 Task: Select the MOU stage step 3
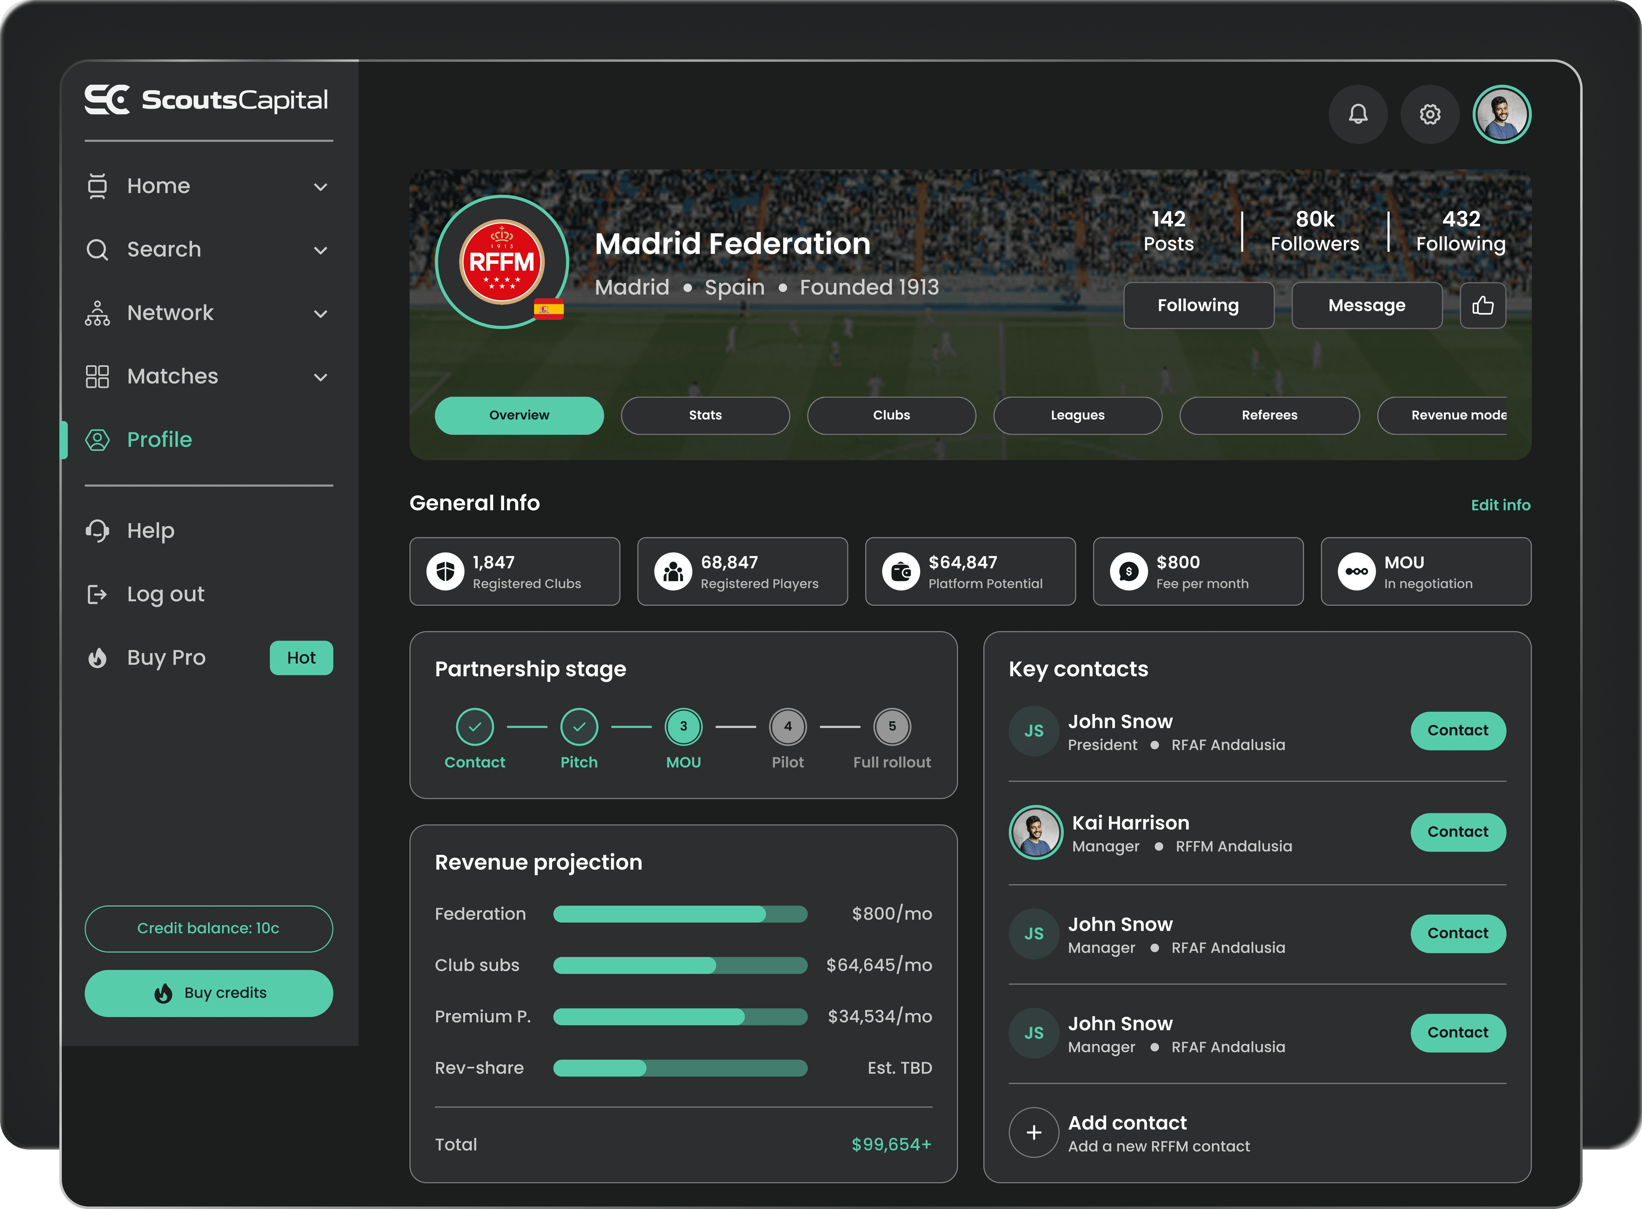(x=683, y=727)
